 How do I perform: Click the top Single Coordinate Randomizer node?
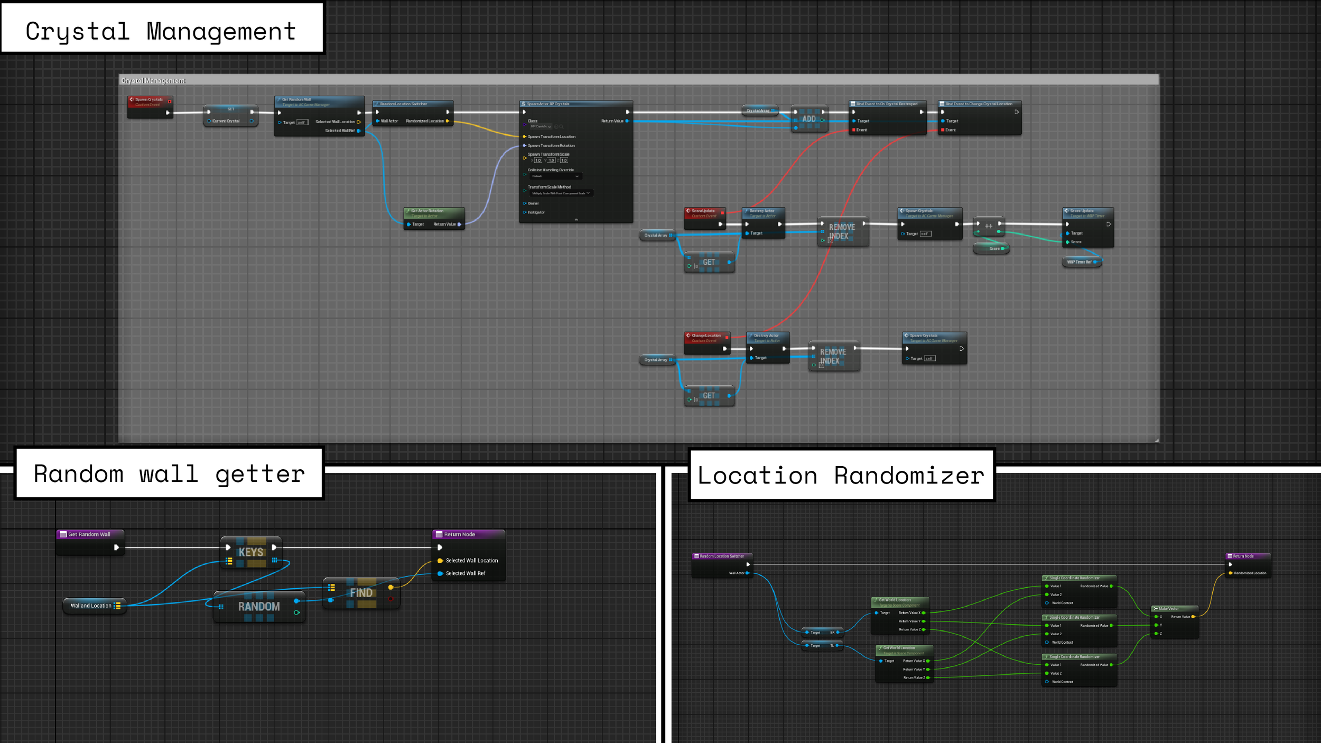pyautogui.click(x=1080, y=591)
